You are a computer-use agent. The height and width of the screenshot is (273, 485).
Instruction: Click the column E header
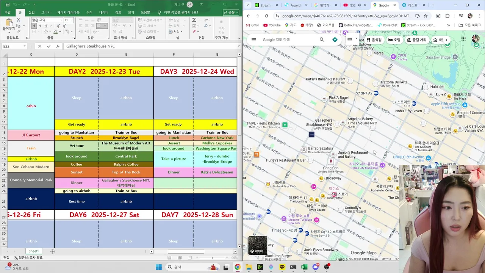126,55
